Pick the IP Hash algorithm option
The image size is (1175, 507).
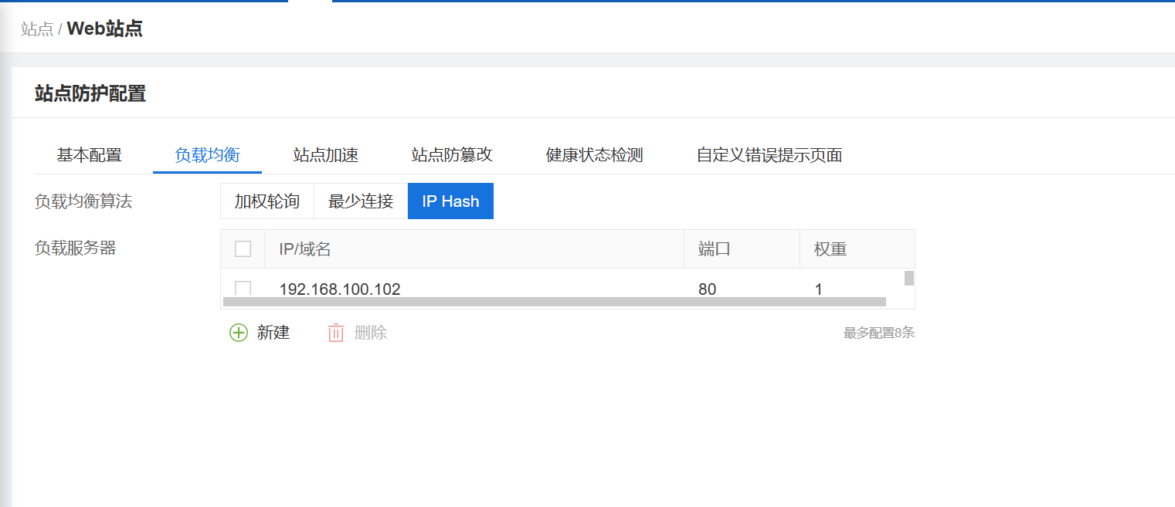pos(450,201)
